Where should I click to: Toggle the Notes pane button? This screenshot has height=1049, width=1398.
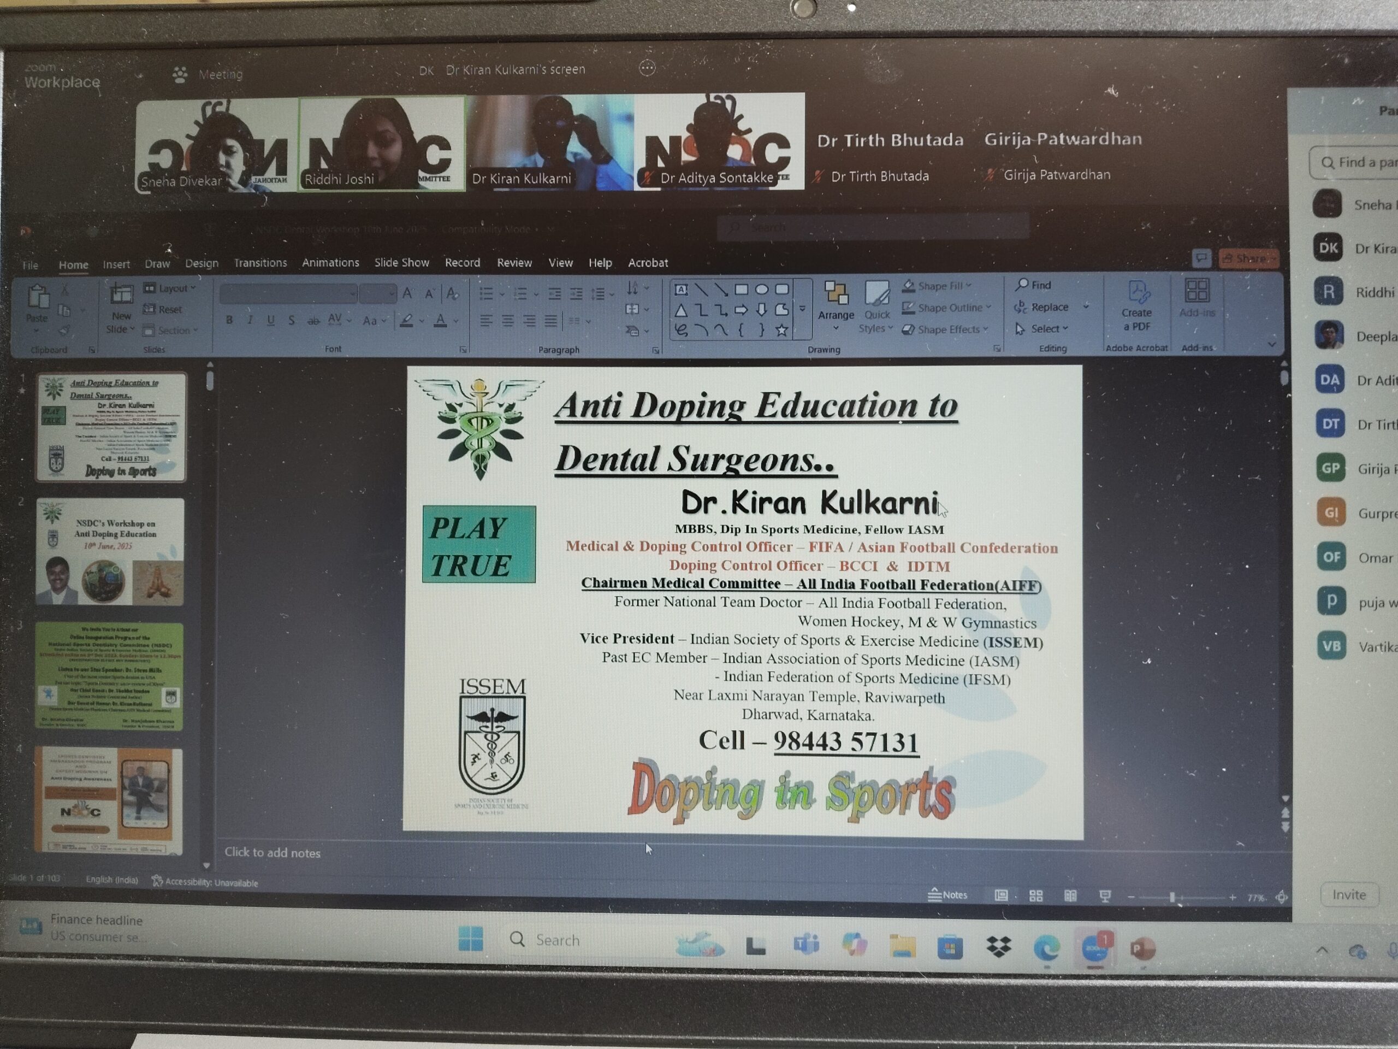click(x=947, y=895)
